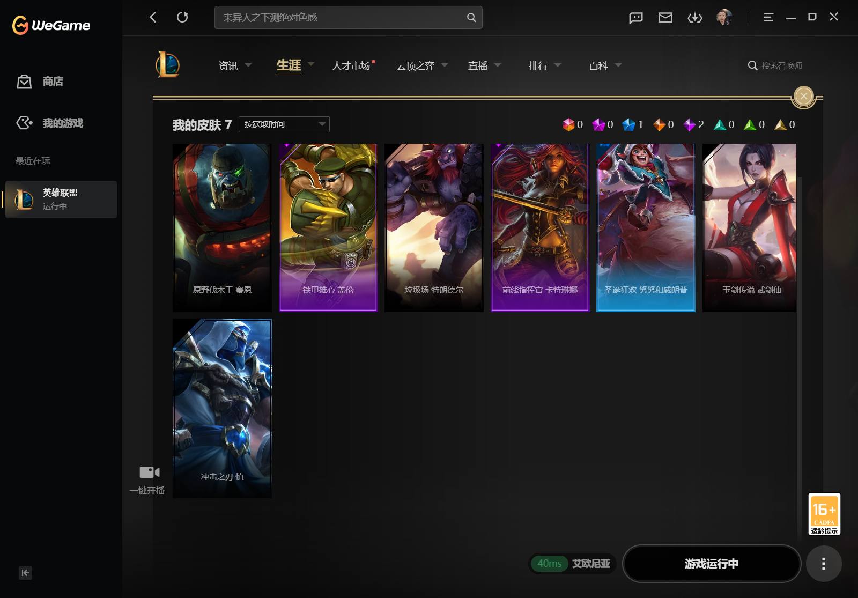Click the user avatar icon
The width and height of the screenshot is (858, 598).
(x=724, y=17)
